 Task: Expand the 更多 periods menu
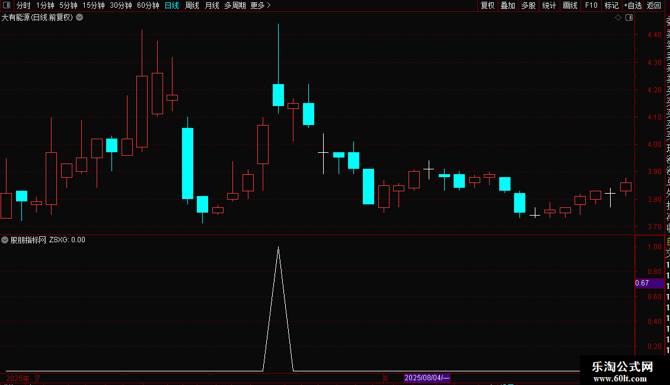[x=260, y=5]
